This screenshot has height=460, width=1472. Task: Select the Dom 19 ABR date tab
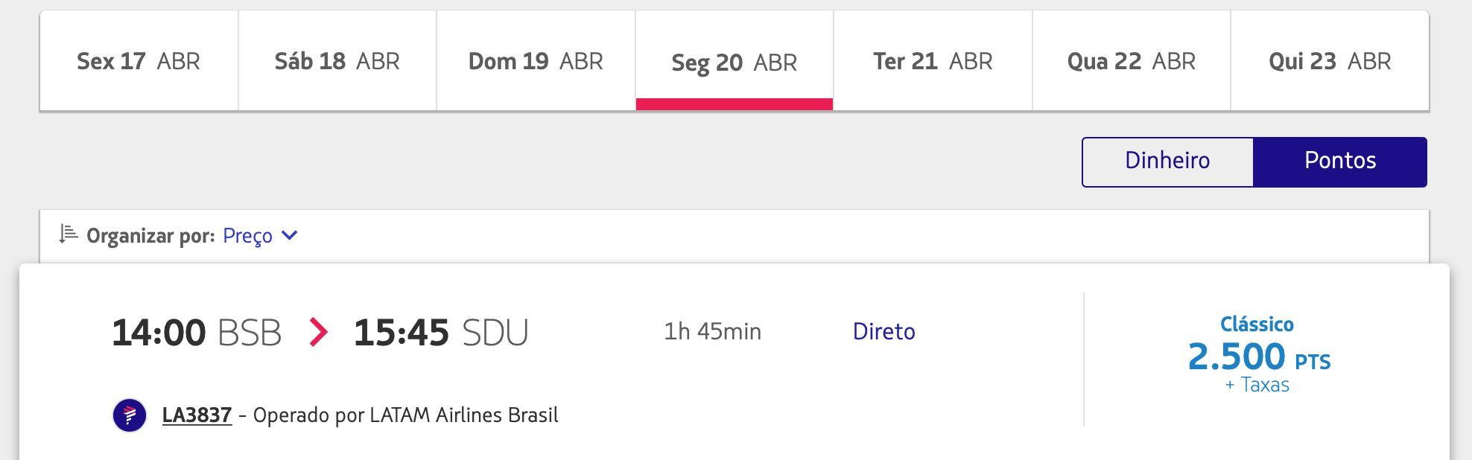(536, 61)
